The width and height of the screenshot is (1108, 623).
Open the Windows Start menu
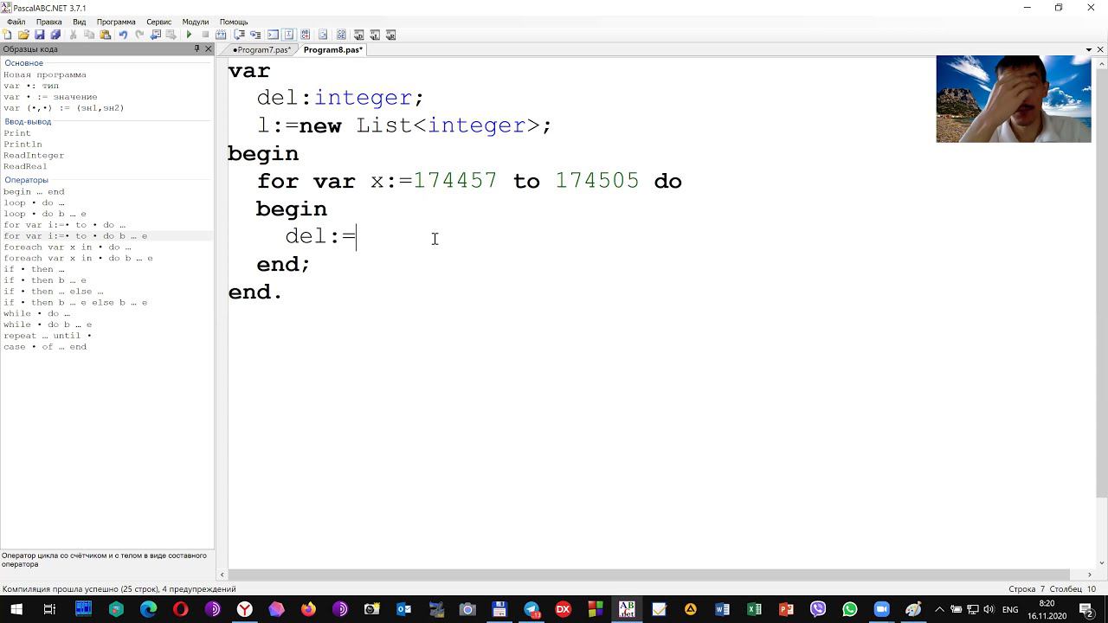pyautogui.click(x=16, y=609)
